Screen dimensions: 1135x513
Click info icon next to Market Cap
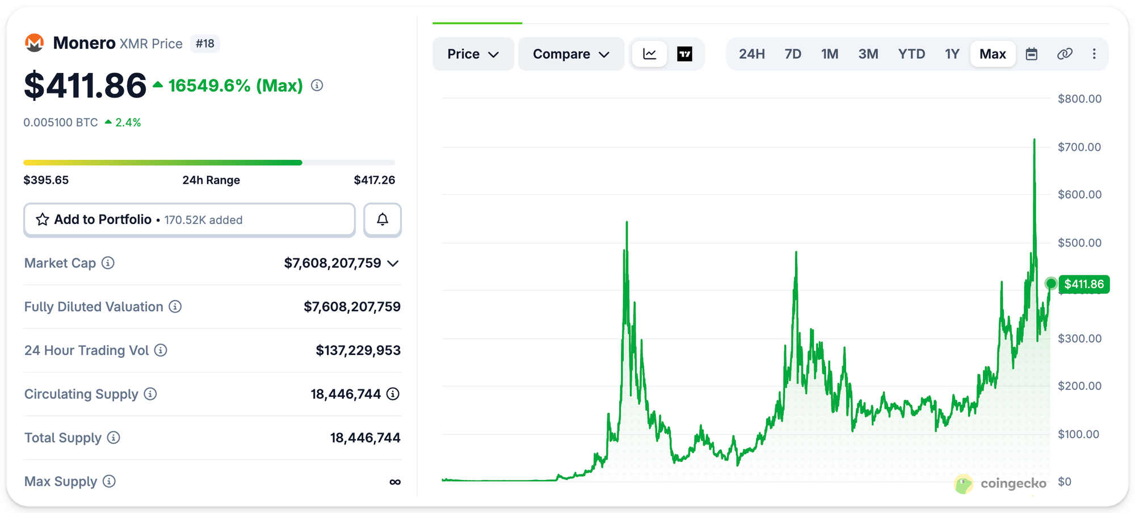108,263
